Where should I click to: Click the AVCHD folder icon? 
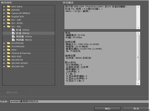coord(9,10)
